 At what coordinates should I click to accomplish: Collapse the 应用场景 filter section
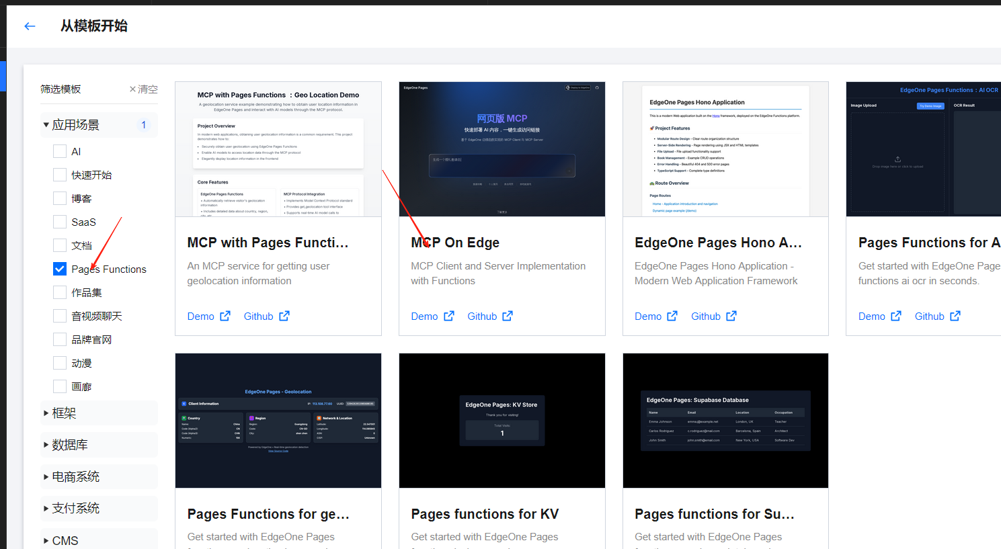(99, 125)
